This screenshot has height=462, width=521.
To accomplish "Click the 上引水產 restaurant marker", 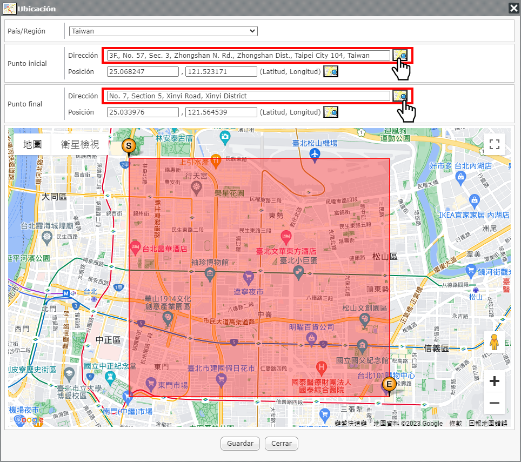I will [216, 162].
